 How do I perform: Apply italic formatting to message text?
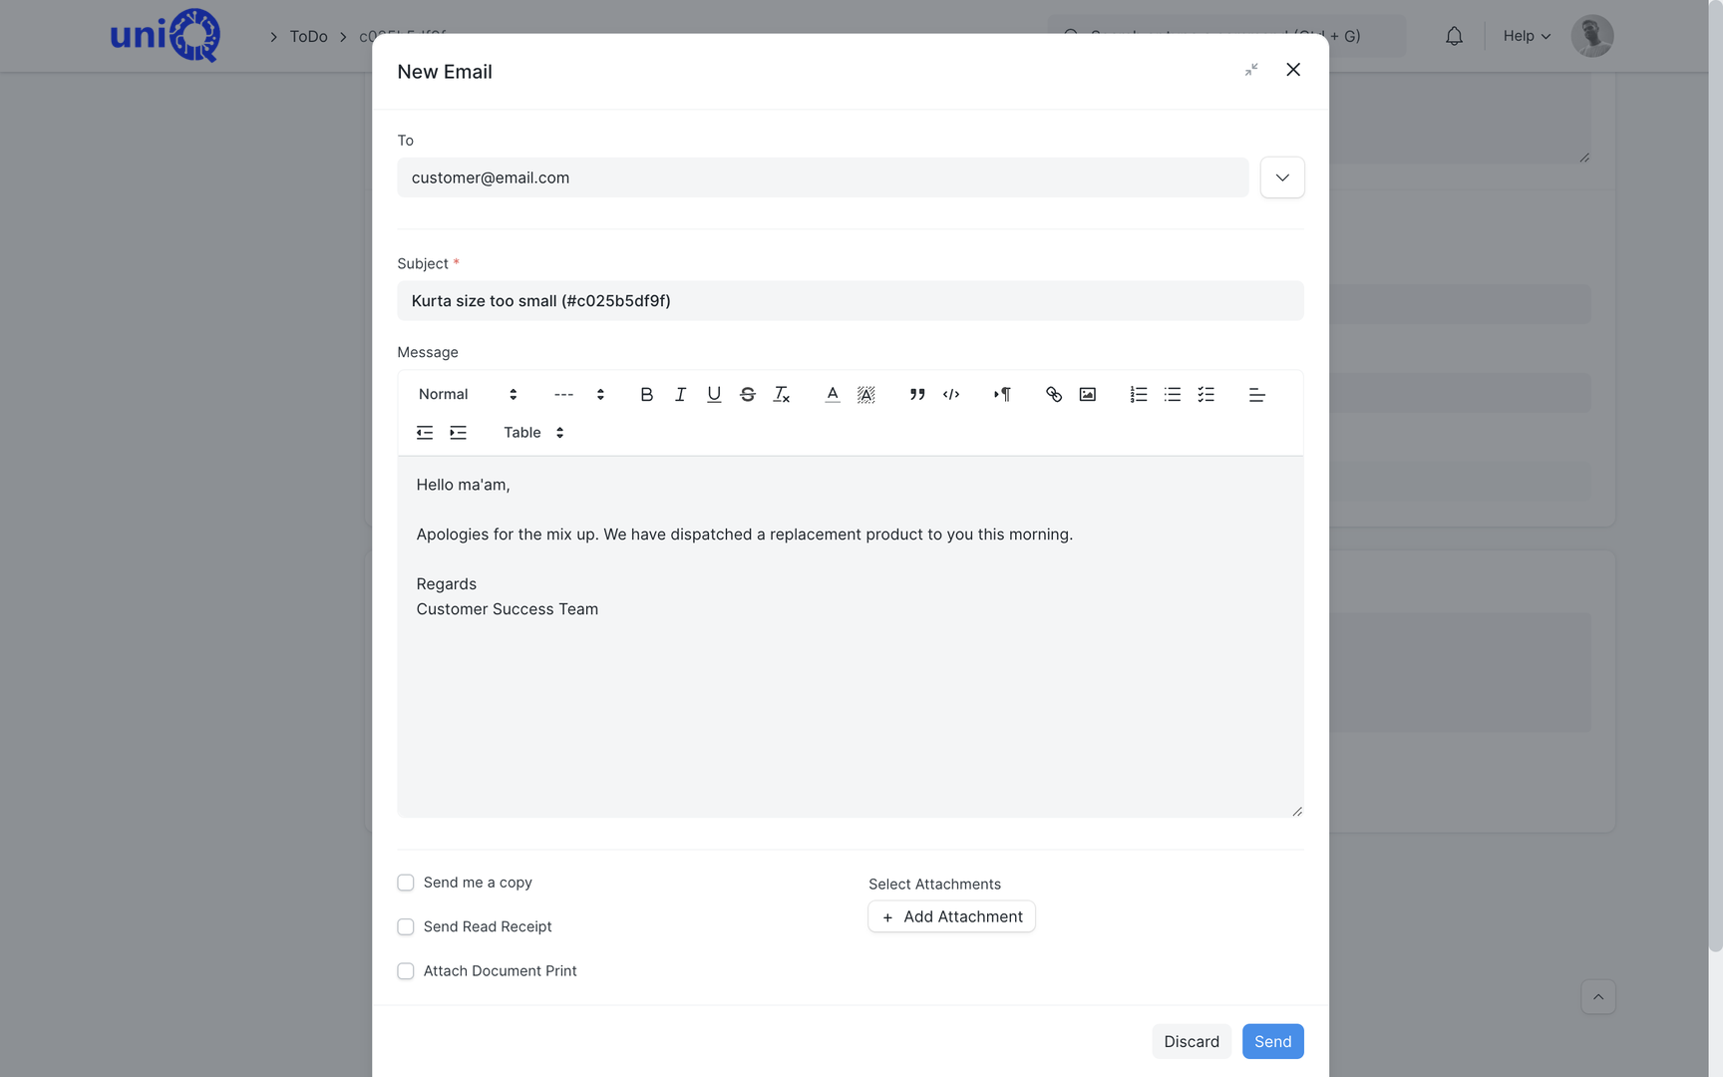680,394
